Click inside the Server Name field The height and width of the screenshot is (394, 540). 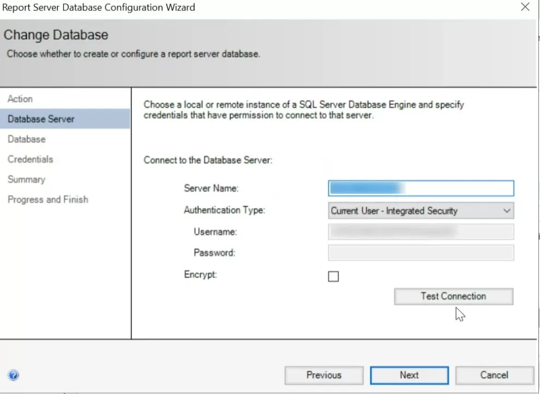coord(420,188)
